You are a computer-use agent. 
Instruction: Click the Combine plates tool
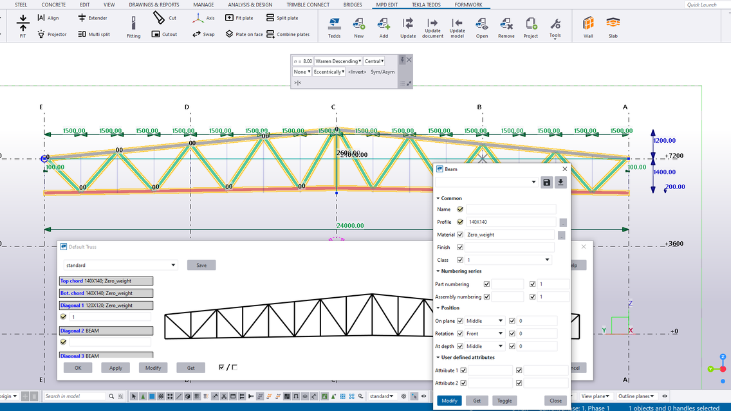(288, 34)
